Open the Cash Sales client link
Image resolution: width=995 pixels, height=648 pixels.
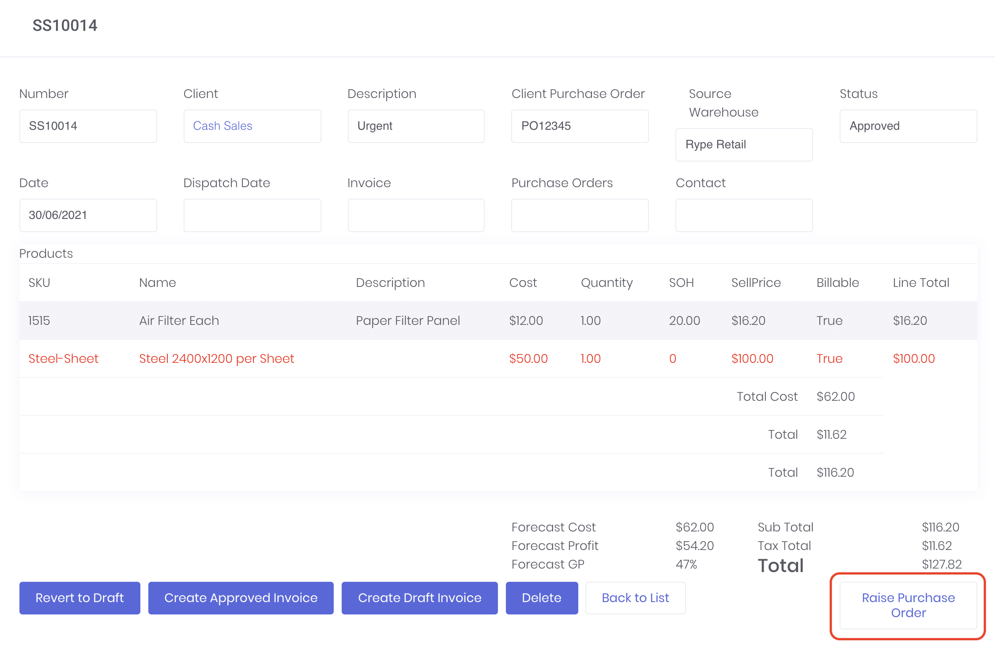tap(222, 126)
